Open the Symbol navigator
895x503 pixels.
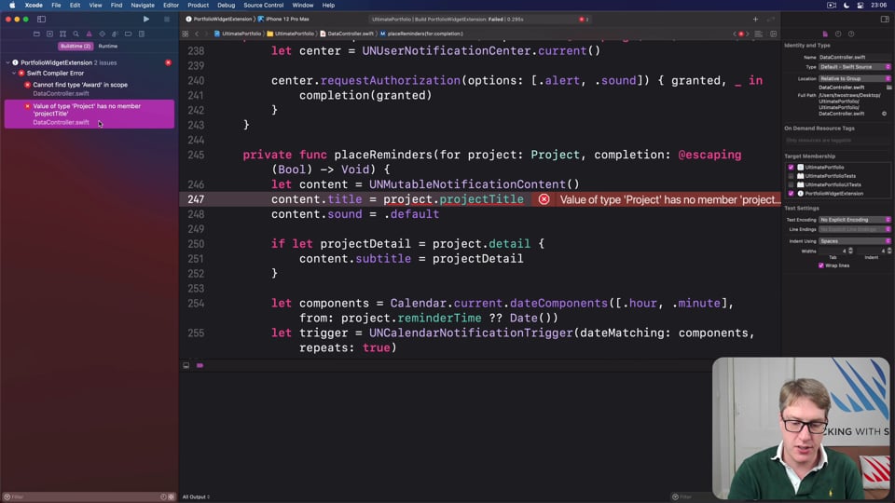[62, 34]
